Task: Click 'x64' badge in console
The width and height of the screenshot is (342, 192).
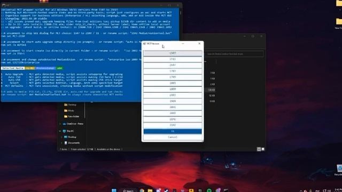Action: pos(59,68)
